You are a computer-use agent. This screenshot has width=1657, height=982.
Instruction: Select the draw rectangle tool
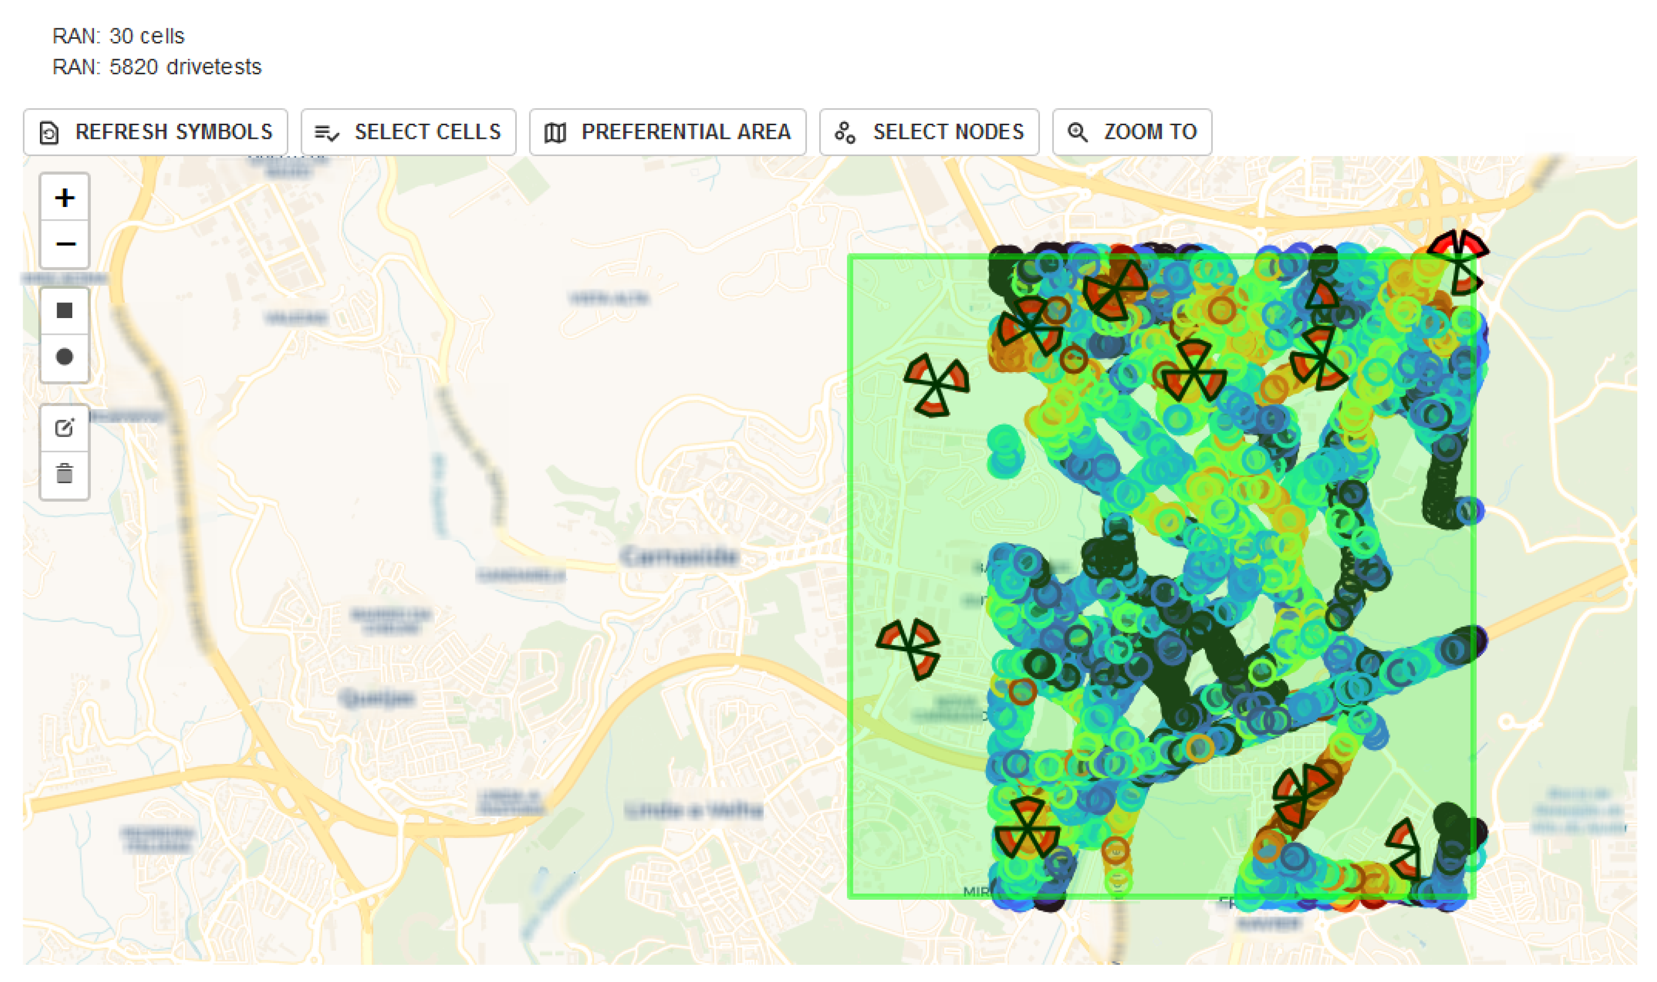pos(64,311)
